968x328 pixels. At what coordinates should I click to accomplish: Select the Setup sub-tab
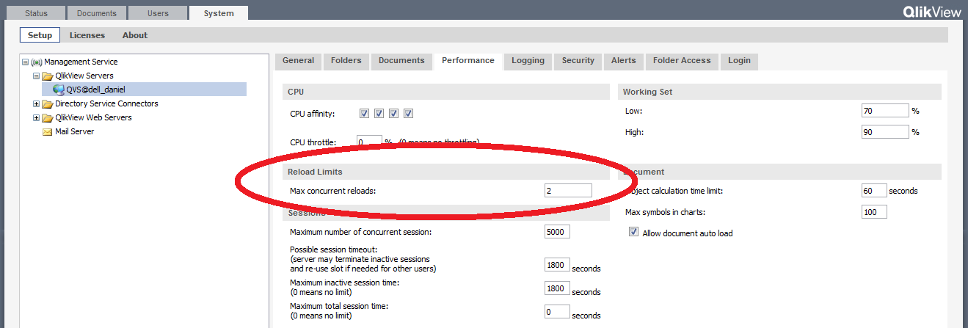[x=40, y=35]
